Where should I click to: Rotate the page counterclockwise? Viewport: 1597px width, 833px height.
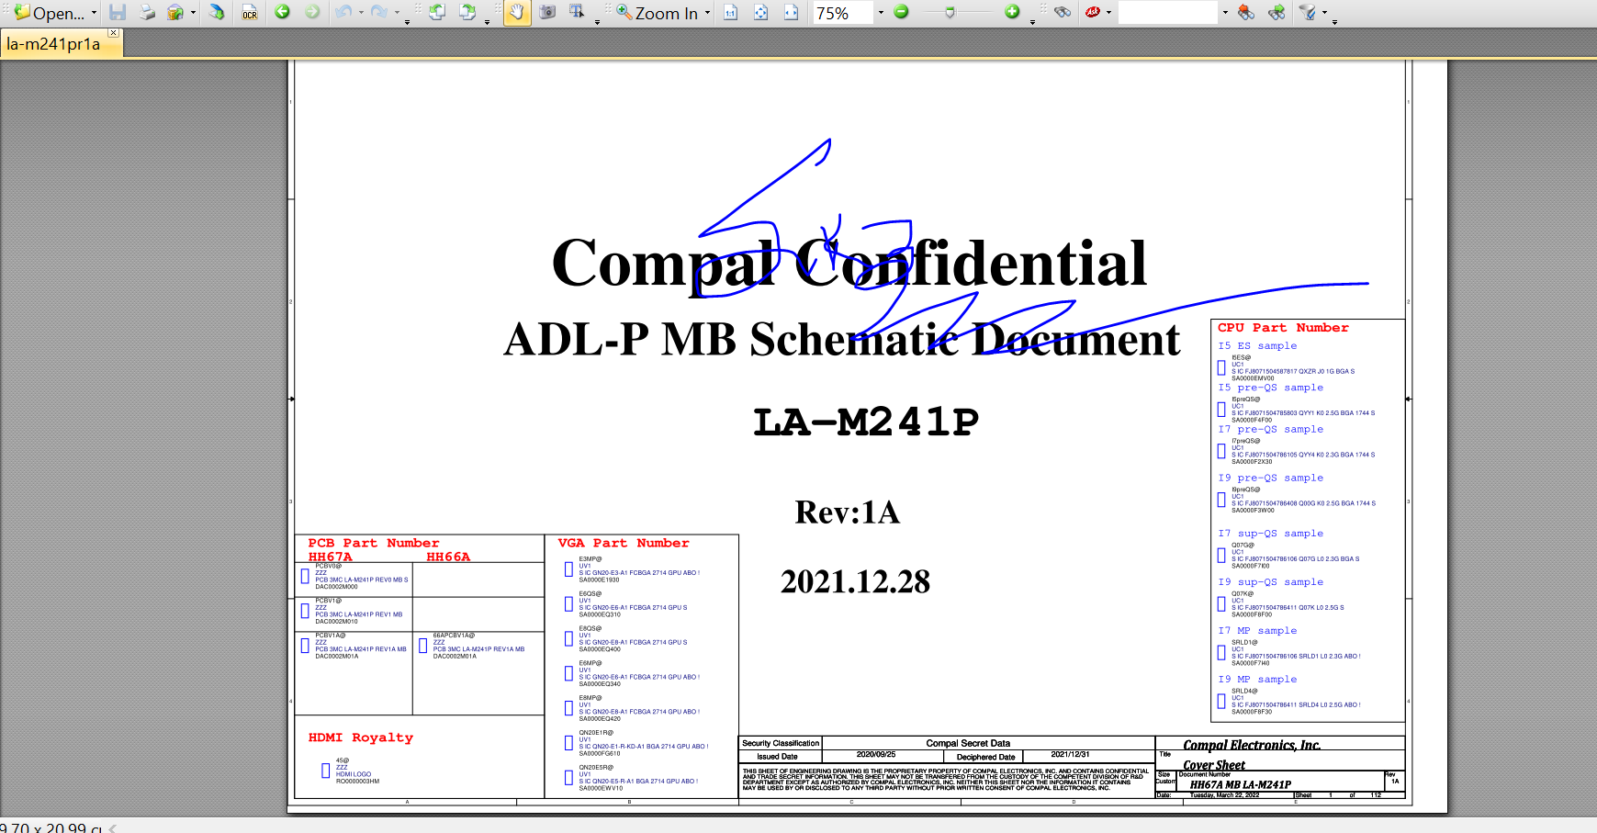point(437,13)
